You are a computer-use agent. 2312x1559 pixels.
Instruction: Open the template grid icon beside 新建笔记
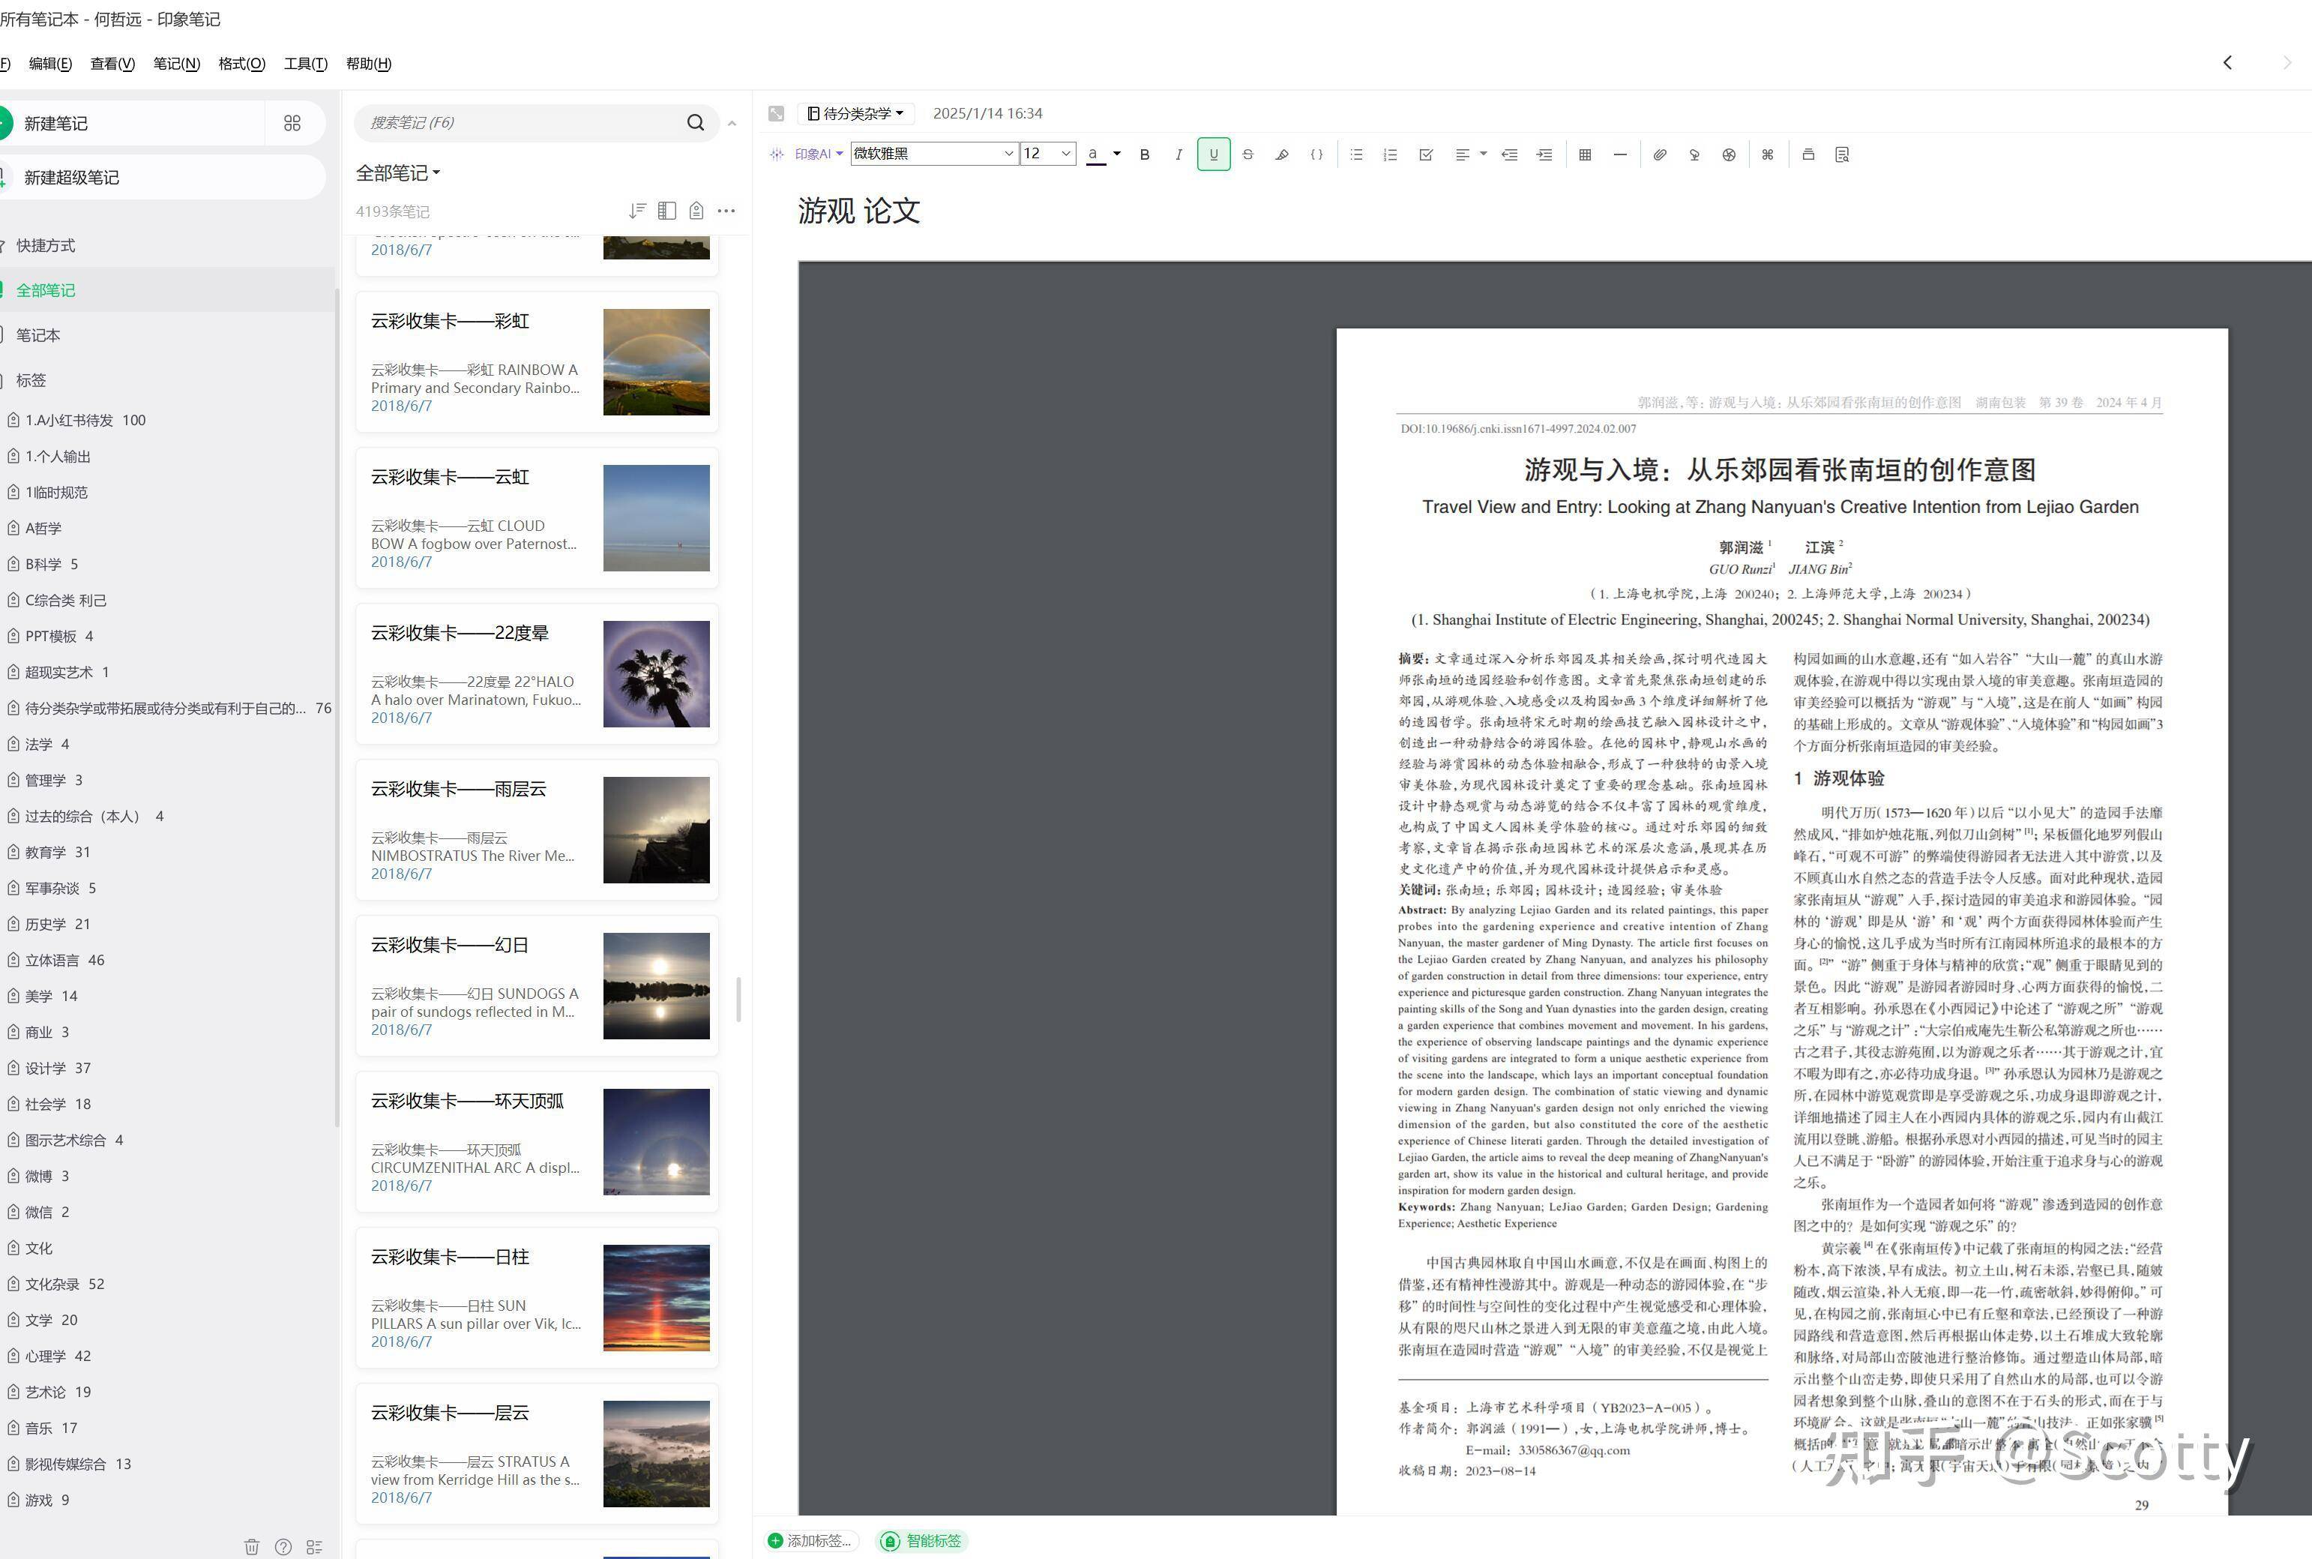[x=292, y=123]
